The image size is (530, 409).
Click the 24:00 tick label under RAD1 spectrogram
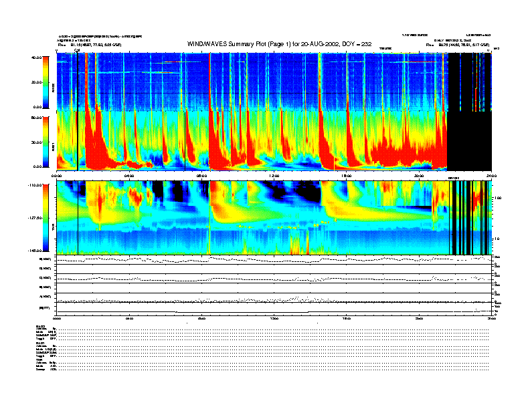(491, 176)
